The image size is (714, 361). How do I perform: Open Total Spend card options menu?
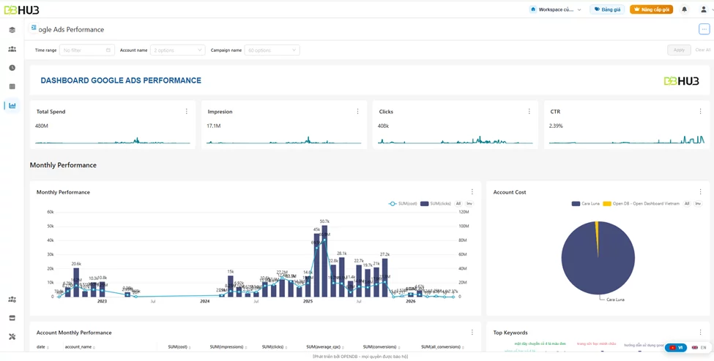[186, 111]
